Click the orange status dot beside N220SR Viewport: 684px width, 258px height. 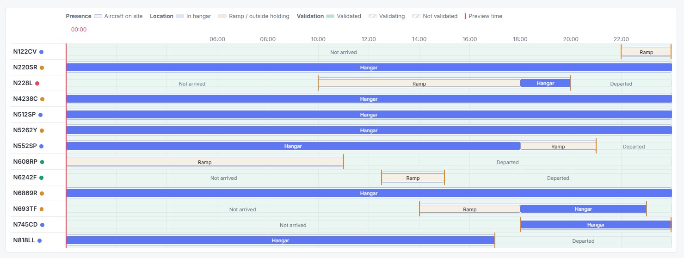[42, 68]
